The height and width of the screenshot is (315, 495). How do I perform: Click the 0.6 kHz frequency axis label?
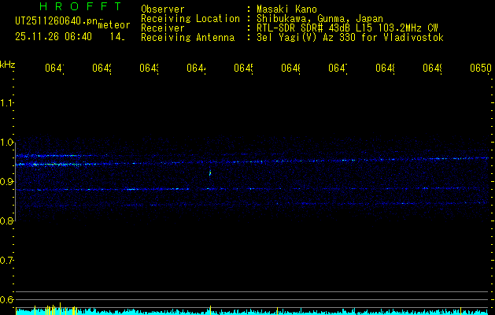pyautogui.click(x=7, y=300)
